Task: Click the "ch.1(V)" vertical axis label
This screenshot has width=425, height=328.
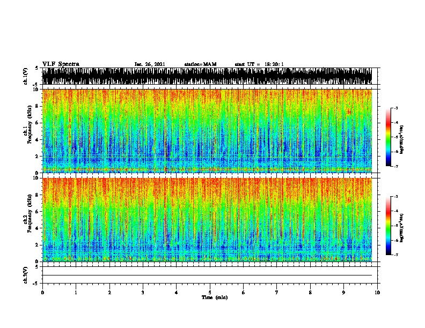Action: pos(25,76)
